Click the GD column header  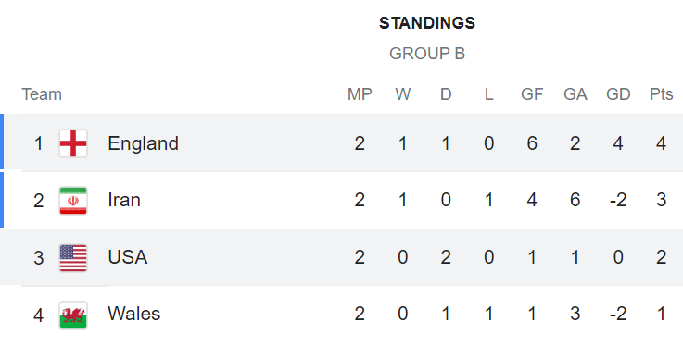(618, 94)
